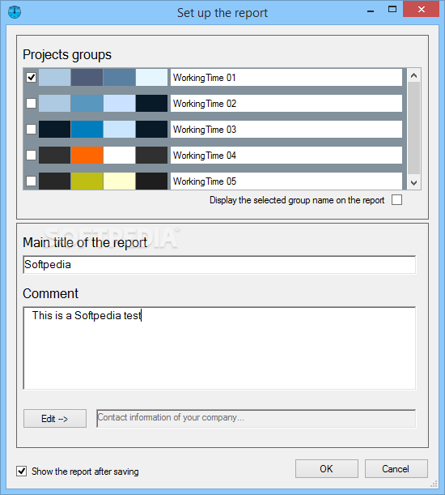Image resolution: width=445 pixels, height=495 pixels.
Task: Pick the bright blue swatch in WorkingTime 03
Action: (x=87, y=129)
